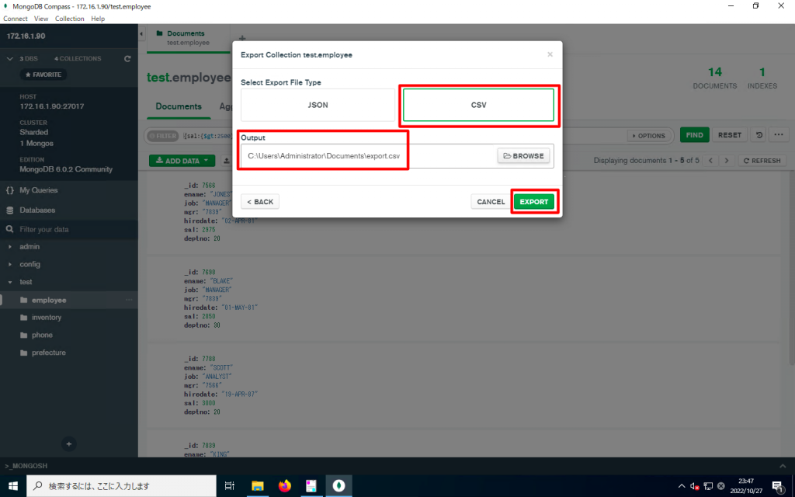795x497 pixels.
Task: Open MongoDB Compass from the taskbar
Action: [x=338, y=485]
